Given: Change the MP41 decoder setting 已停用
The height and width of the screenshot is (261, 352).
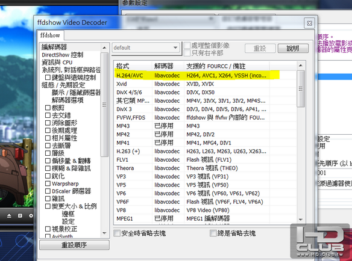Looking at the screenshot, I should (x=164, y=143).
